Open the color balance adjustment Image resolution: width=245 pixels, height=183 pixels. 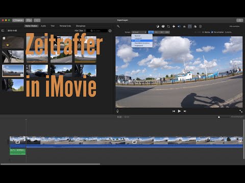[x=158, y=26]
